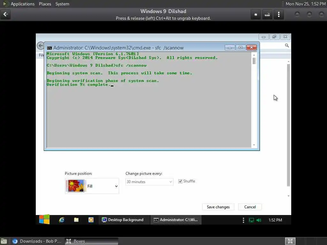Minimize the Desktop Background window

click(263, 37)
